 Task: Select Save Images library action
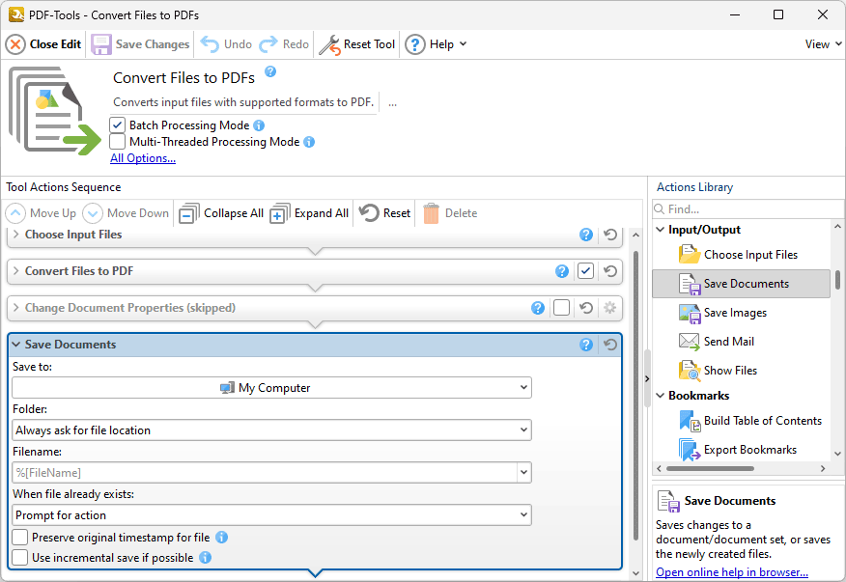tap(742, 313)
